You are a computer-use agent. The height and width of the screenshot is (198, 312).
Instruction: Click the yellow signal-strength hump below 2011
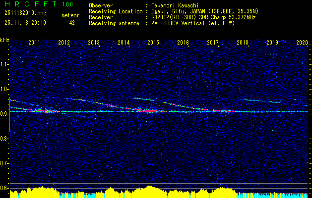point(41,192)
